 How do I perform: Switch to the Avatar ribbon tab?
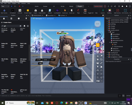(x=45, y=6)
